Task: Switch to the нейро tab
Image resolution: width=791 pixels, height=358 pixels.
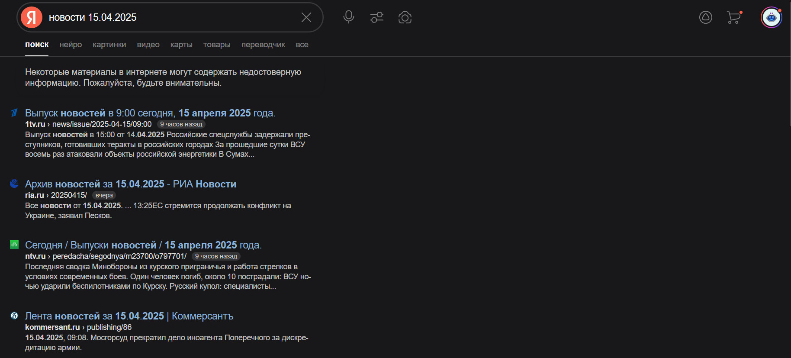Action: [x=71, y=45]
